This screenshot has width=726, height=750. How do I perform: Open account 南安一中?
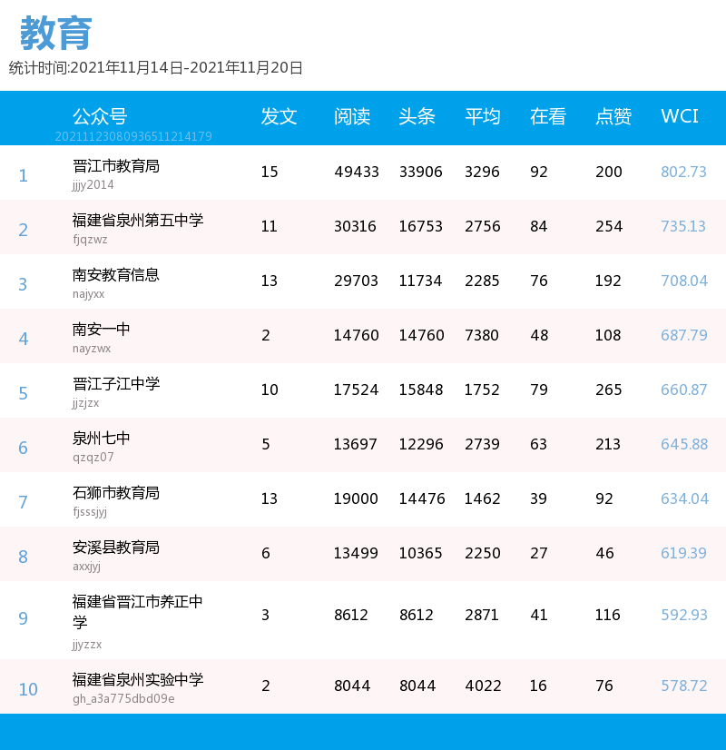pyautogui.click(x=101, y=330)
